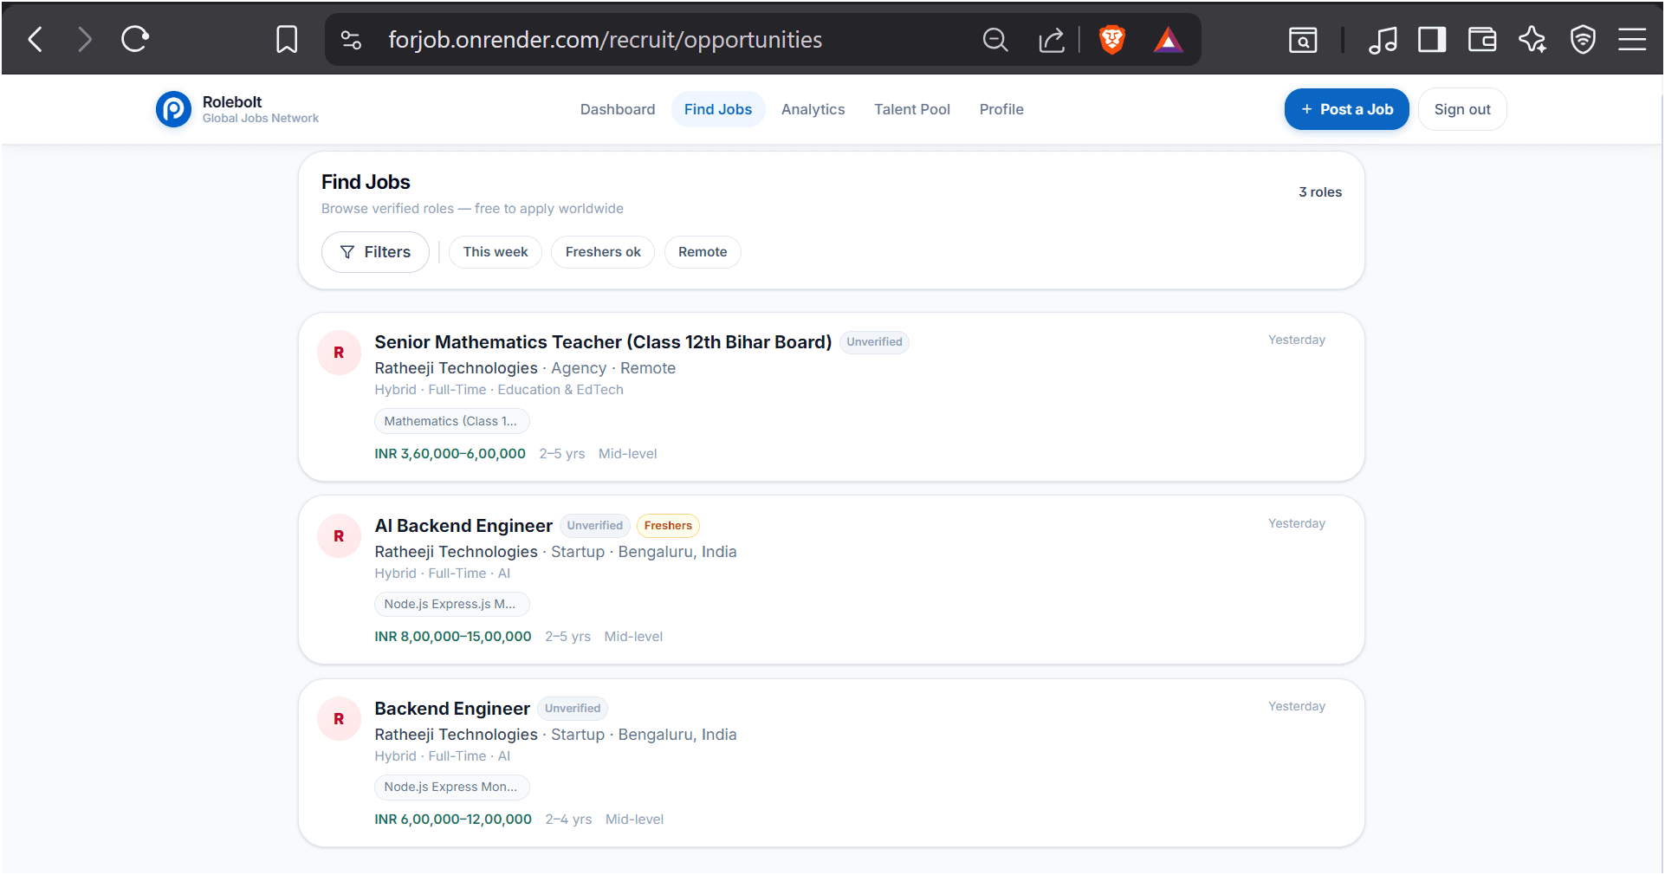Screen dimensions: 1665x875
Task: Toggle the Freshers ok filter chip
Action: [x=603, y=252]
